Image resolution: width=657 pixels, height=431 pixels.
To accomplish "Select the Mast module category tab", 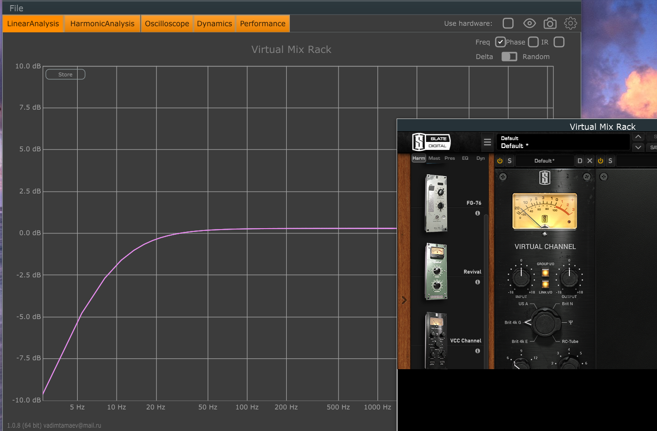I will point(434,158).
